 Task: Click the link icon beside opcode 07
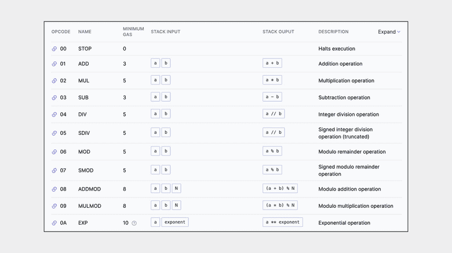(x=54, y=170)
